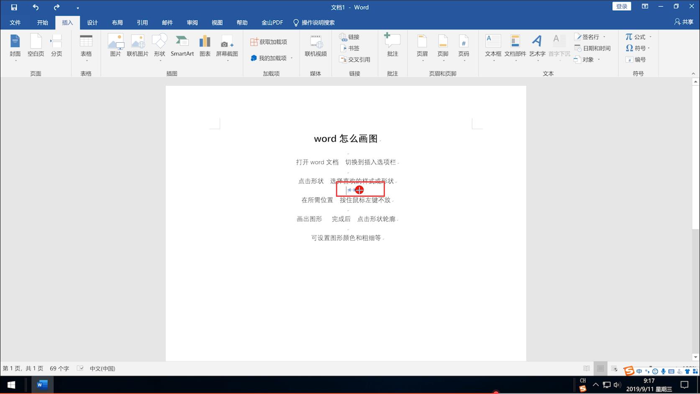Viewport: 700px width, 394px height.
Task: Click the Word icon in the taskbar
Action: [42, 384]
